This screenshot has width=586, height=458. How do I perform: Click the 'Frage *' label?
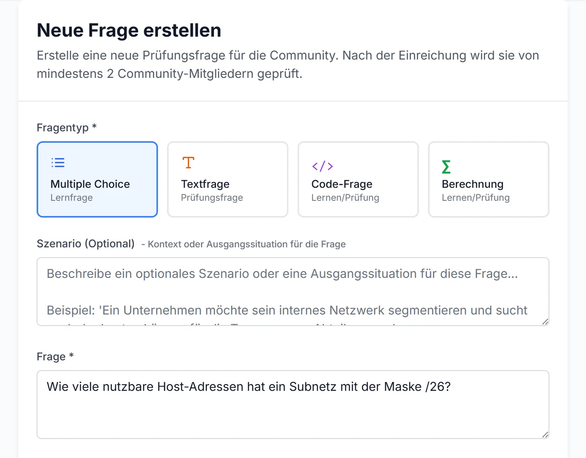(x=55, y=356)
